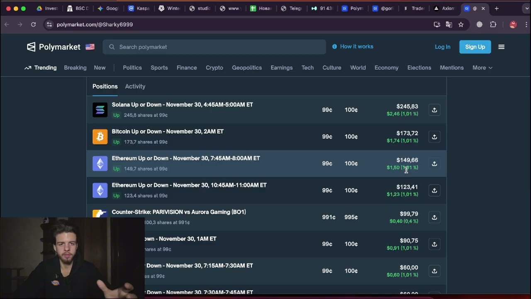Viewport: 531px width, 299px height.
Task: Open a new browser tab
Action: click(497, 8)
